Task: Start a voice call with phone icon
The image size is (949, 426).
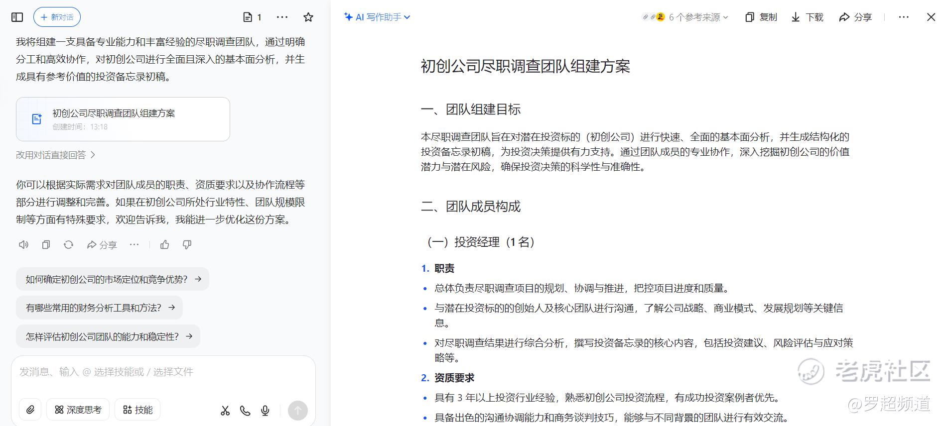Action: (x=245, y=411)
